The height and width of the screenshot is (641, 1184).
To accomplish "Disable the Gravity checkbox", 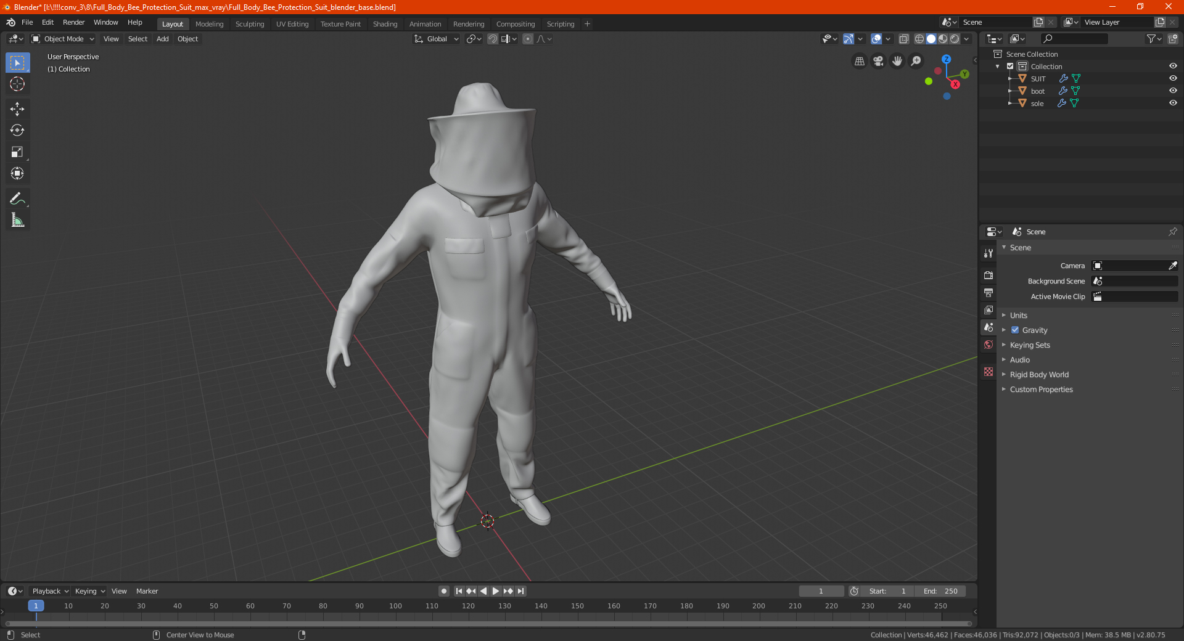I will click(x=1015, y=330).
